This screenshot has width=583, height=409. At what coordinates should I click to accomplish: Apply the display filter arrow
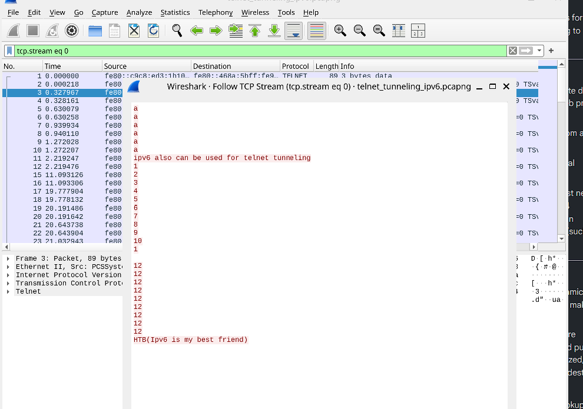526,51
